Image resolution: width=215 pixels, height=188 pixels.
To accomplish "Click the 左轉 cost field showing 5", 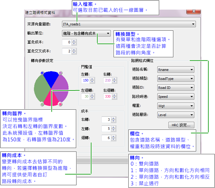I will click(106, 129).
